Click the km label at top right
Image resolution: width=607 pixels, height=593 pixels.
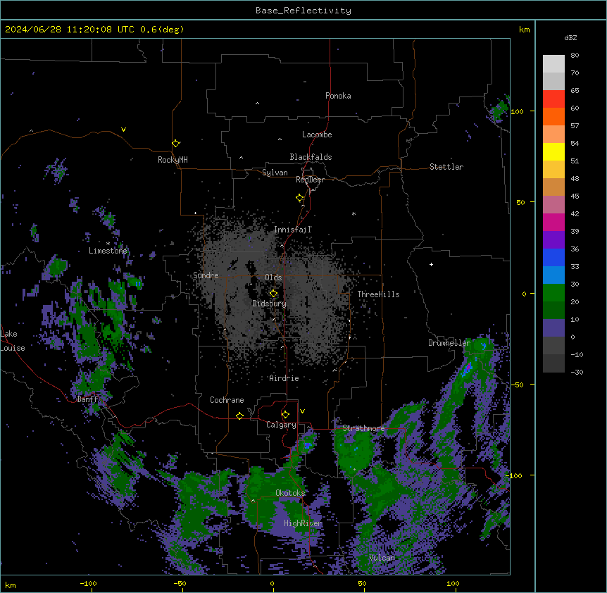[x=524, y=30]
